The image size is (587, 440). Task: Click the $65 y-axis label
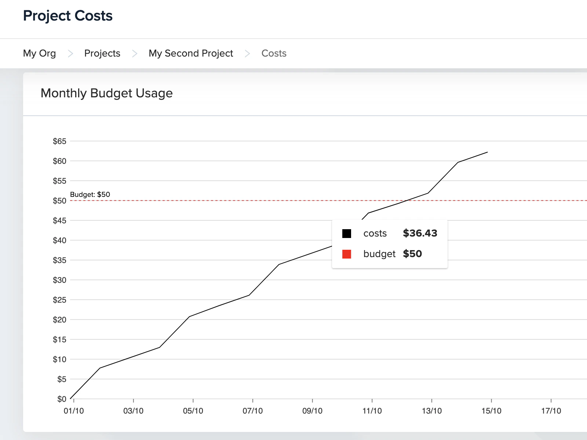(59, 141)
